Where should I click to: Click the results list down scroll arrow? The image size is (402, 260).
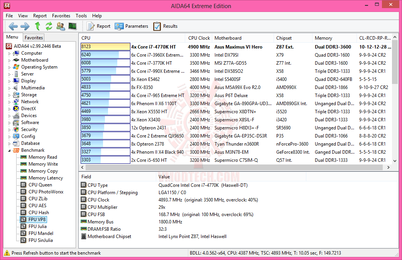(x=395, y=161)
